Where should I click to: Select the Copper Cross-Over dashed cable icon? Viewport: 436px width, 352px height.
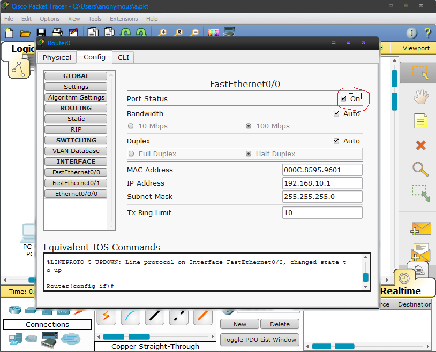tap(179, 317)
